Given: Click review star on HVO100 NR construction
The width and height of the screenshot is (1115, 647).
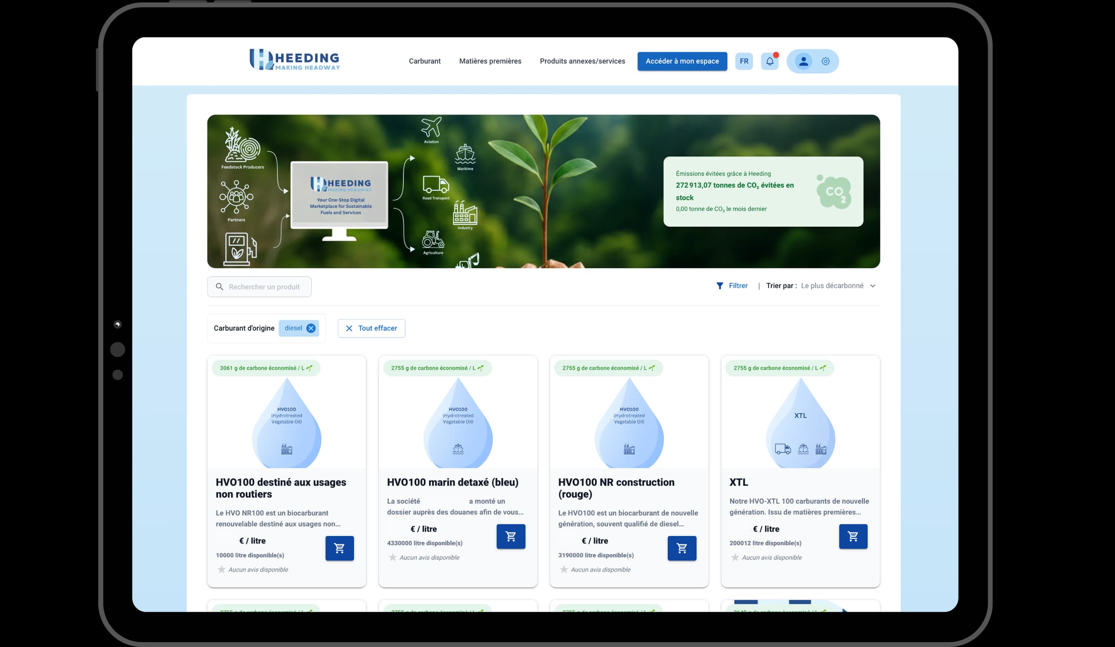Looking at the screenshot, I should click(x=564, y=569).
